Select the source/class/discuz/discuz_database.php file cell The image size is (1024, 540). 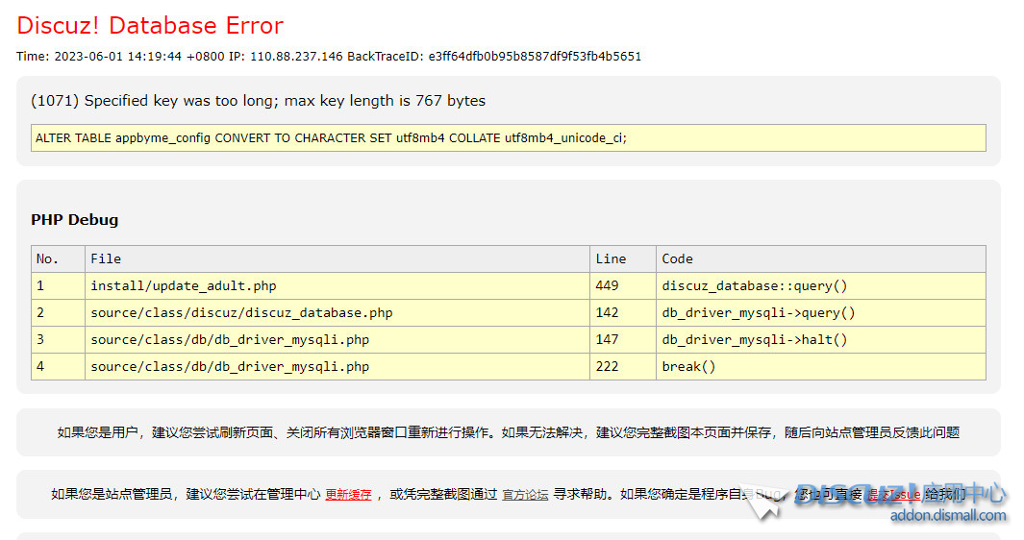pyautogui.click(x=241, y=312)
